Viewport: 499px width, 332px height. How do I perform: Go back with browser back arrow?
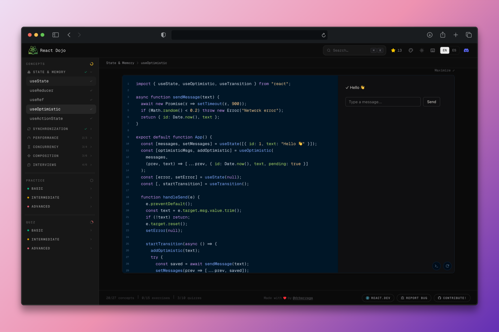(x=69, y=35)
